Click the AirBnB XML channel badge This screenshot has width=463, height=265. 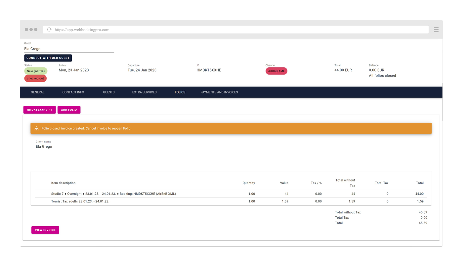click(276, 71)
